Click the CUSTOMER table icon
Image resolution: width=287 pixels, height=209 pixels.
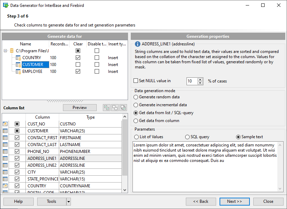point(18,65)
